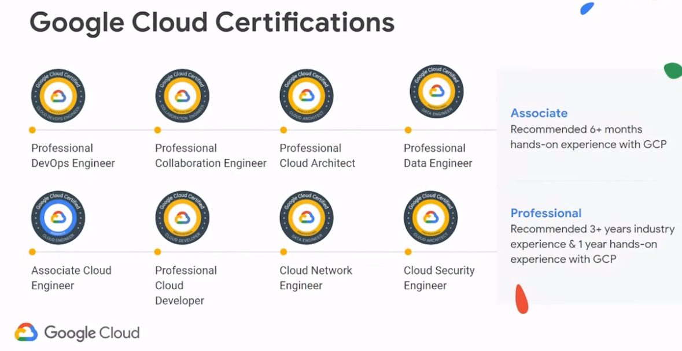Viewport: 682px width, 351px height.
Task: Click the 'Professional Cloud Developer' label
Action: [x=186, y=286]
